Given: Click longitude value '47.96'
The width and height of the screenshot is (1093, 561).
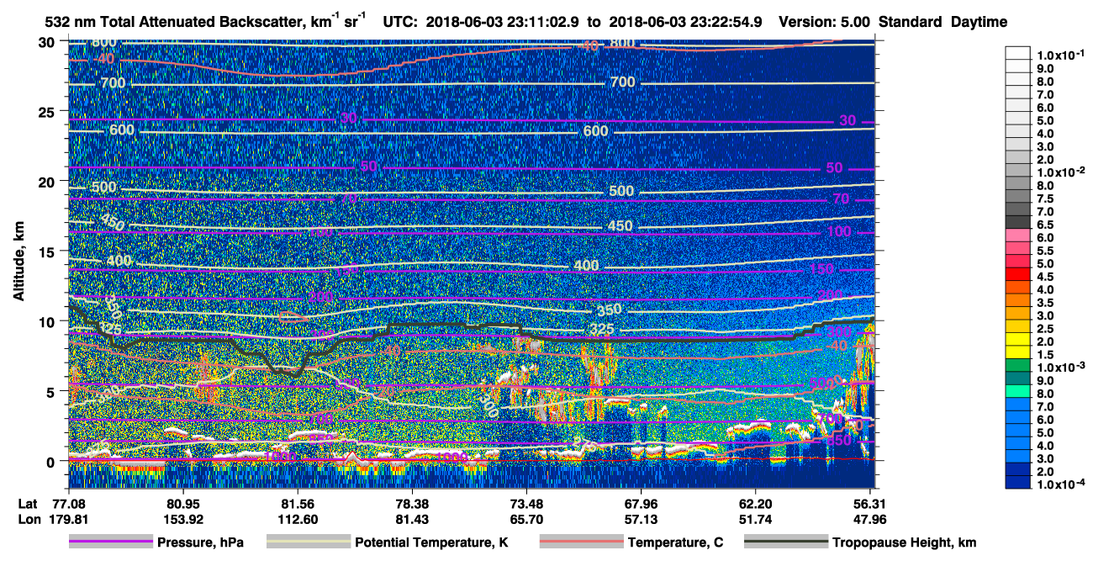Looking at the screenshot, I should pyautogui.click(x=870, y=518).
